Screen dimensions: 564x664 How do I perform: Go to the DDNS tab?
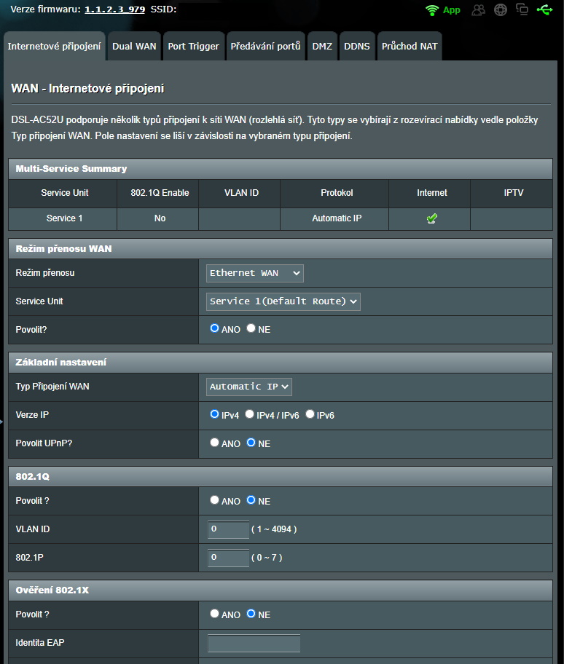[x=357, y=46]
